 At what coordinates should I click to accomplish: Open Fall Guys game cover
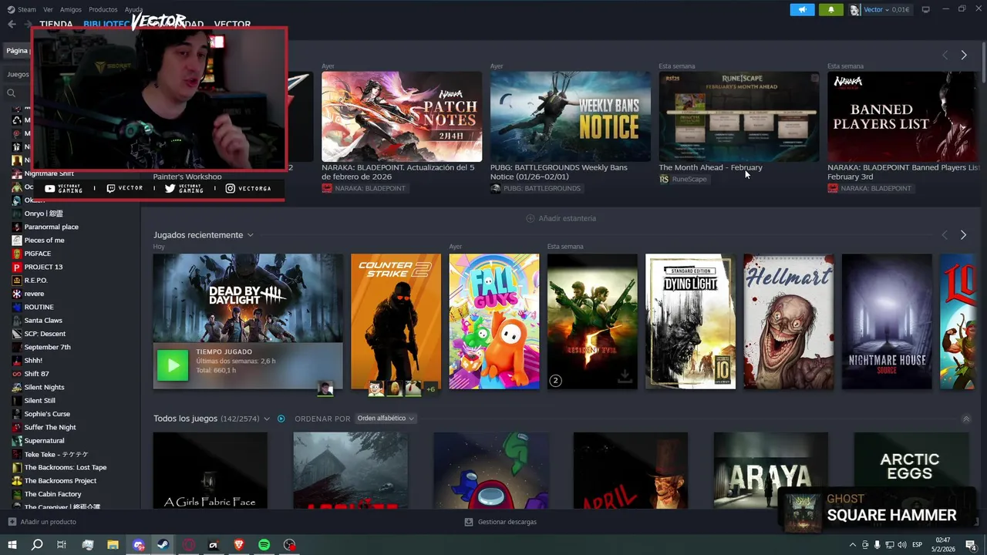[494, 321]
